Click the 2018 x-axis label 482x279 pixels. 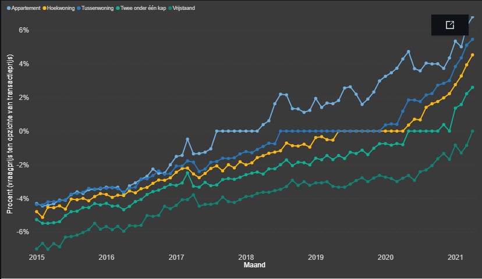click(246, 256)
